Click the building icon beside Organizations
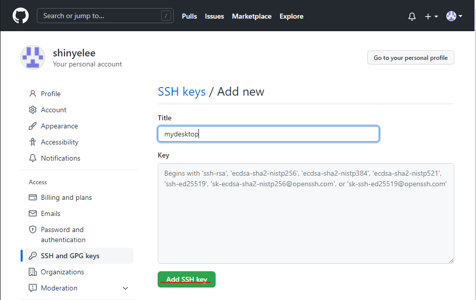 click(x=32, y=272)
